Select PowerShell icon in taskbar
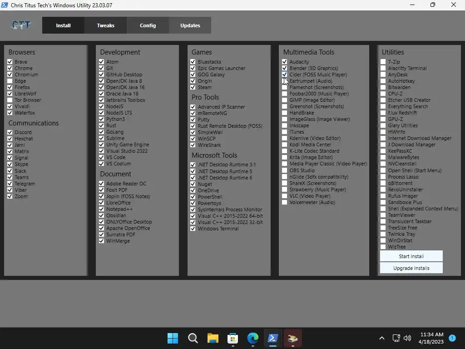 tap(272, 338)
